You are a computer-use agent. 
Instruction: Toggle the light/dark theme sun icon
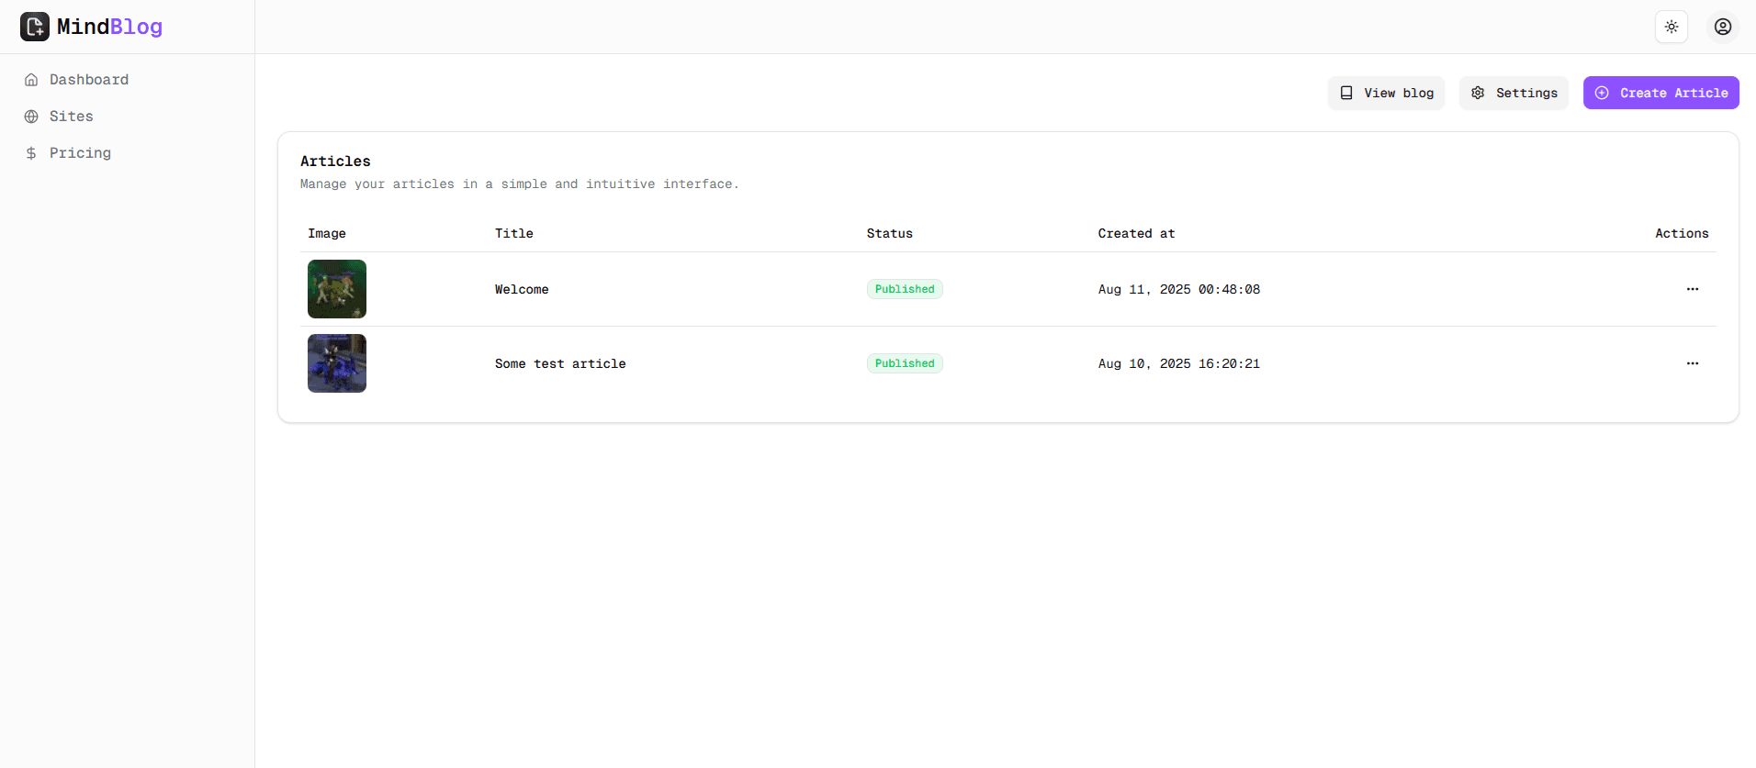pyautogui.click(x=1672, y=27)
